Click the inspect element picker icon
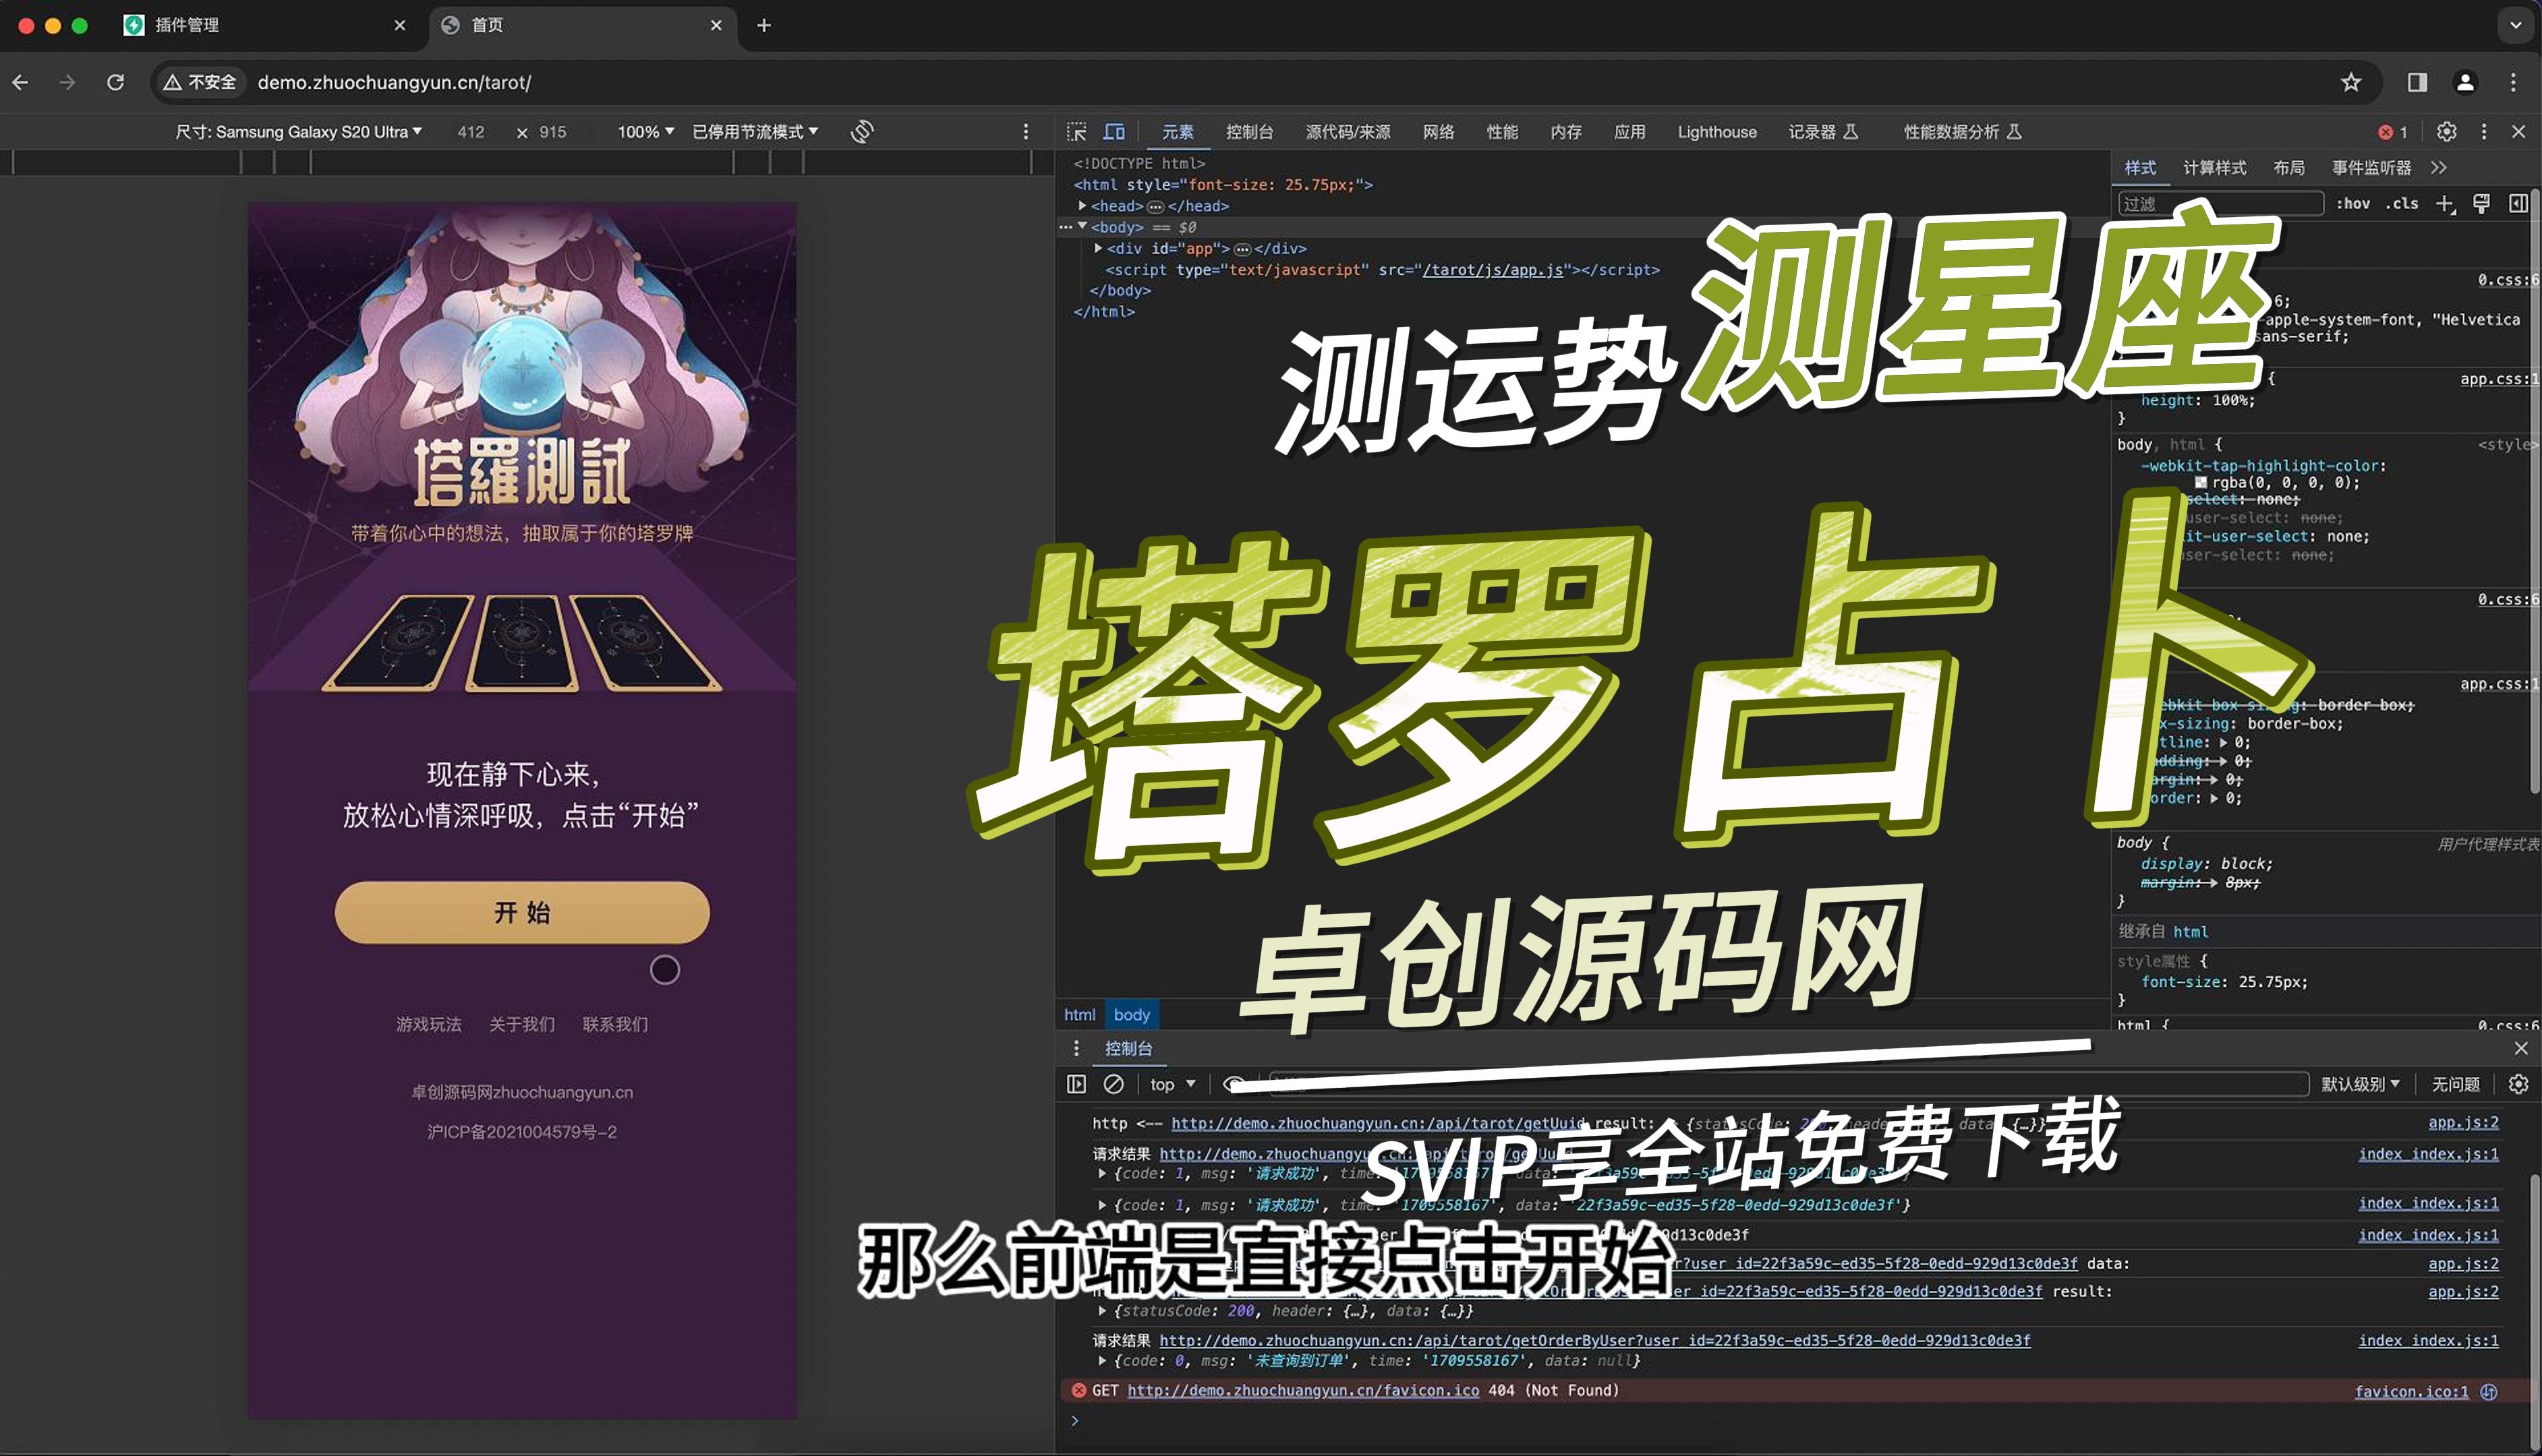The image size is (2542, 1456). coord(1076,132)
